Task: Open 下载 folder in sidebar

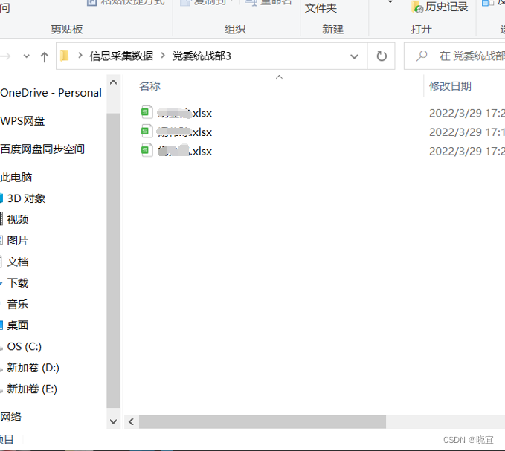Action: (18, 283)
